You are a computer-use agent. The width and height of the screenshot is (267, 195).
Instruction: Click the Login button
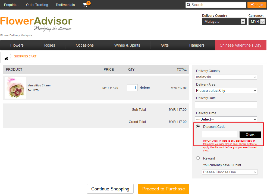point(257,5)
